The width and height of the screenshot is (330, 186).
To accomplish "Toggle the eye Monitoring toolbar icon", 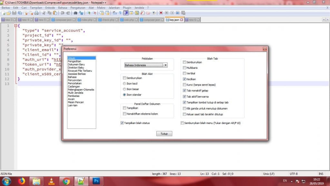I will tap(154, 13).
